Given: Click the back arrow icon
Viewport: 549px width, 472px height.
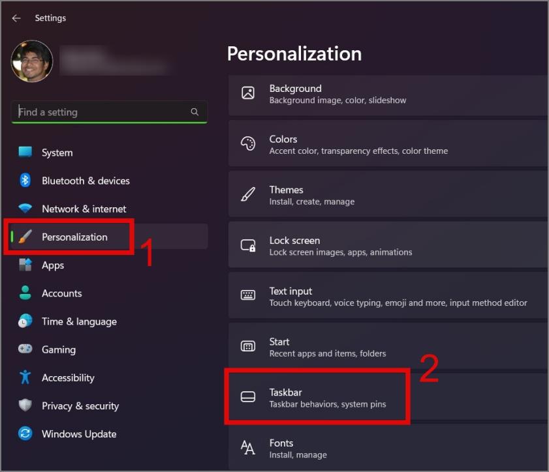Looking at the screenshot, I should click(x=16, y=18).
